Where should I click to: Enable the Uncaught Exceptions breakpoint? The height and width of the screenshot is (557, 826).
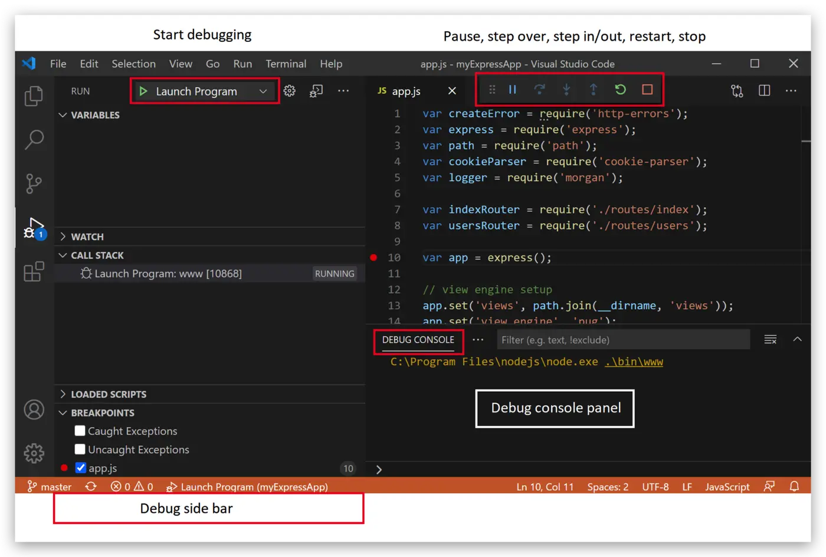coord(80,449)
